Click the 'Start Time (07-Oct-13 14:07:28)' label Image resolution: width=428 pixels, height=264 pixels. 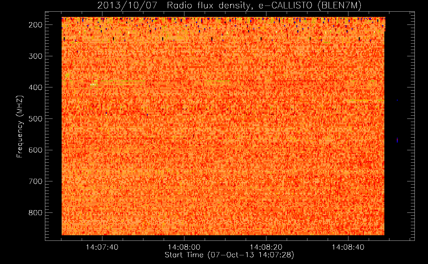pos(229,255)
